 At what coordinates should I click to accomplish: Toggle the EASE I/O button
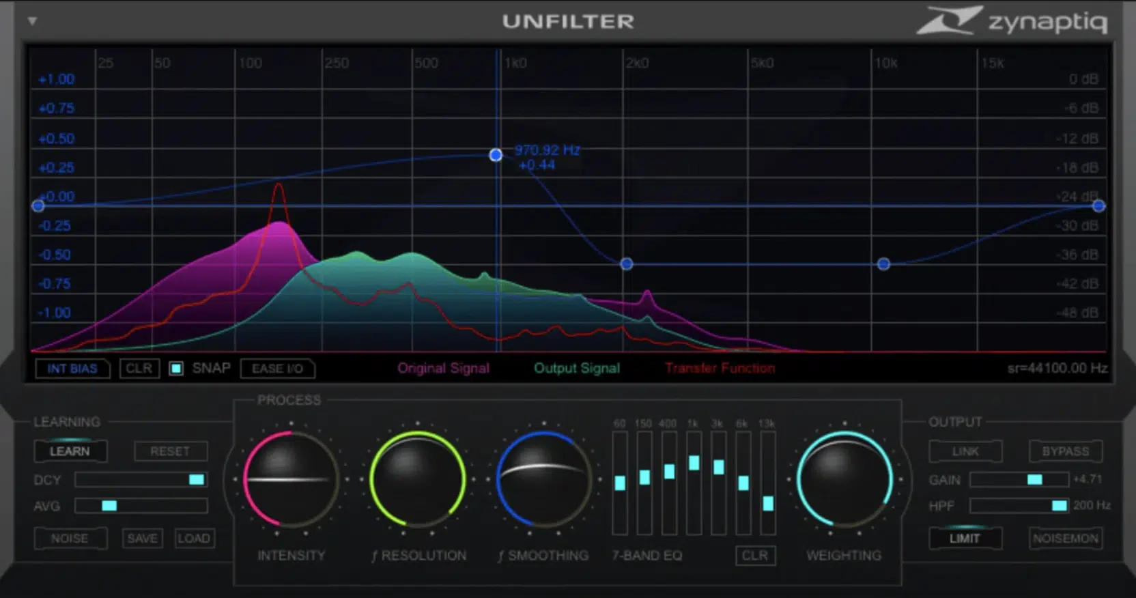point(277,369)
